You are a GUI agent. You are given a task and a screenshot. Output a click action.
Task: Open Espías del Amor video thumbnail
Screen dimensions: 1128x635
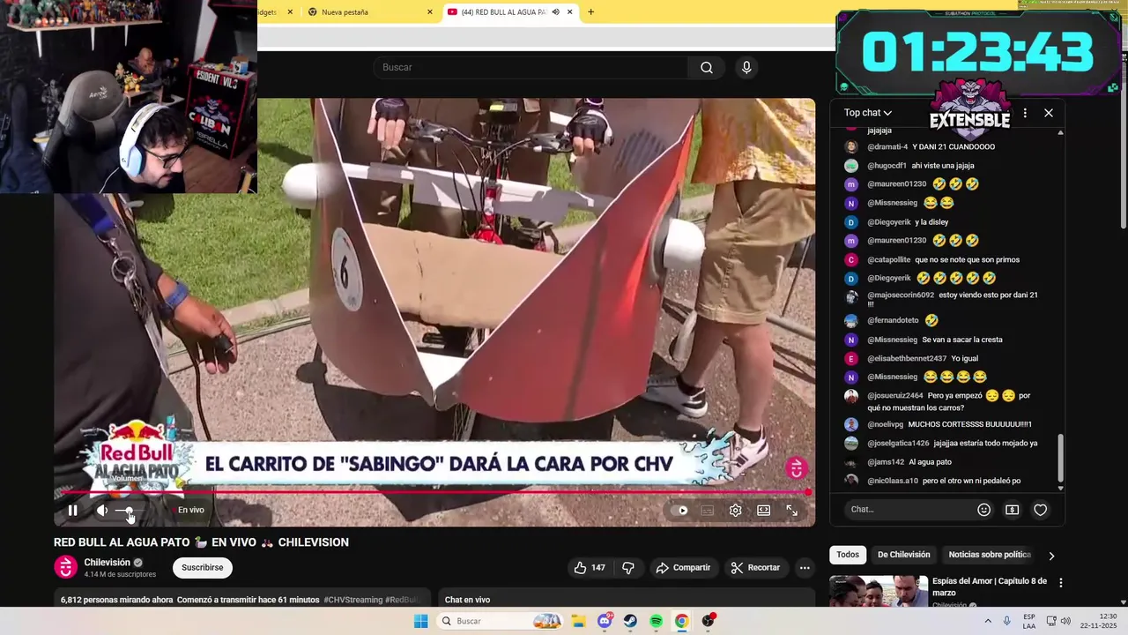(879, 591)
